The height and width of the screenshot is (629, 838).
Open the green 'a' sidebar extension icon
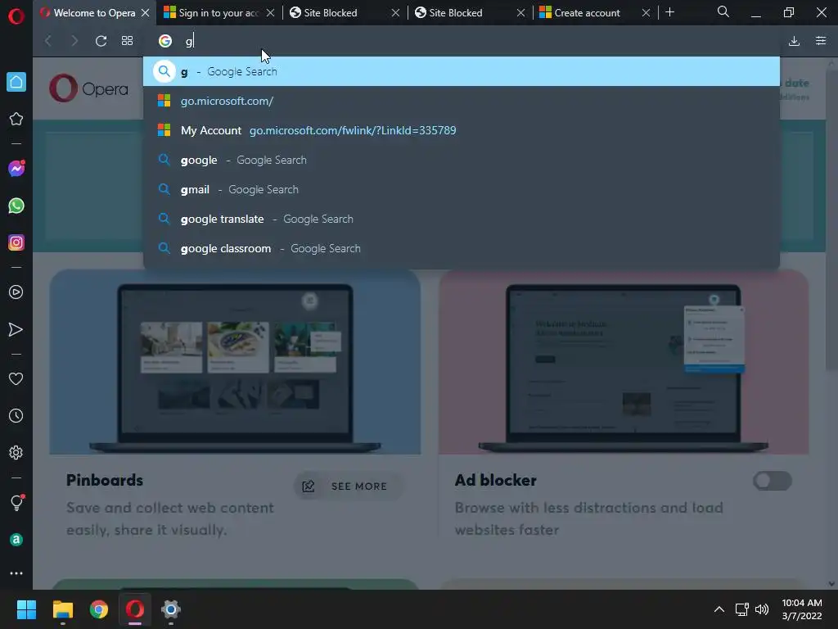(16, 540)
